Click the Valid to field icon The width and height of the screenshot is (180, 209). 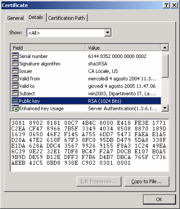coord(15,86)
